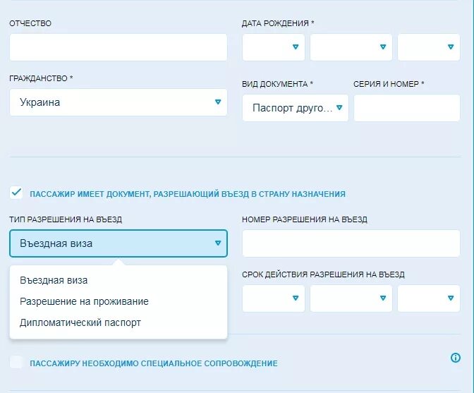Open the birth date day dropdown

273,47
